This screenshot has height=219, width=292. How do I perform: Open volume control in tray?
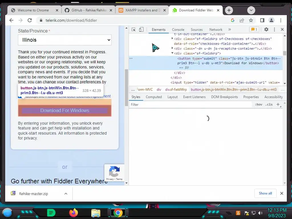tap(260, 213)
